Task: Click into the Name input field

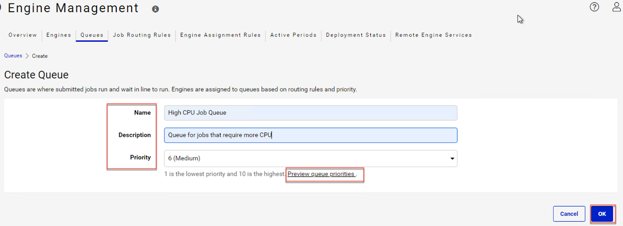Action: click(311, 113)
